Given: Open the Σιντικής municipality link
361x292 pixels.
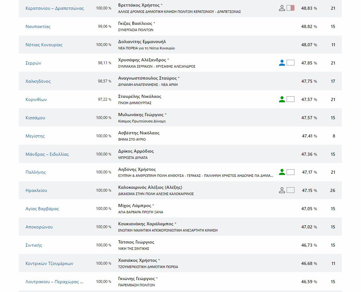Looking at the screenshot, I should click(x=34, y=245).
